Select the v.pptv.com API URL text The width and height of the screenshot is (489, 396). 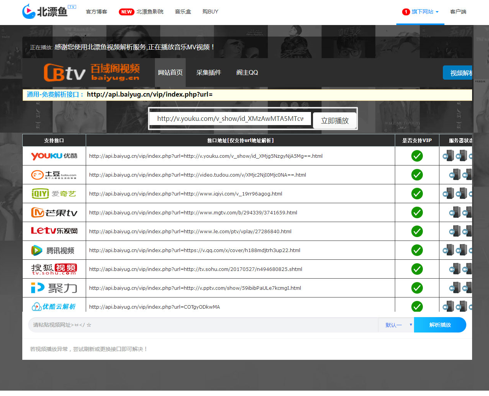pos(195,288)
